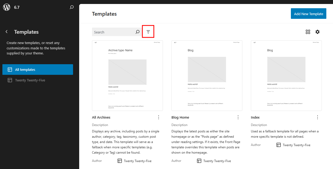Image resolution: width=333 pixels, height=169 pixels.
Task: Open the filter options icon
Action: 148,31
